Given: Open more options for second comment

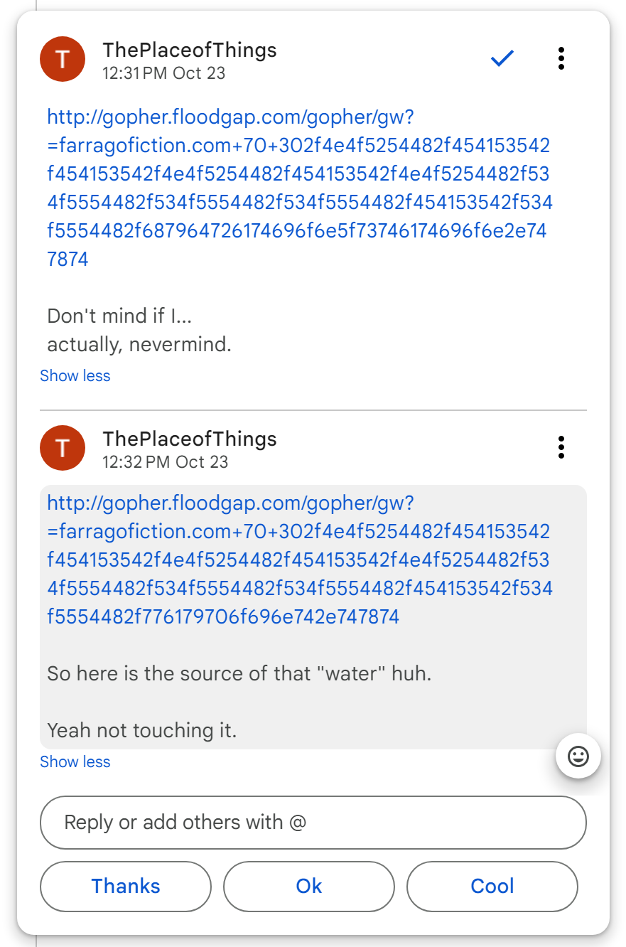Looking at the screenshot, I should click(x=561, y=447).
